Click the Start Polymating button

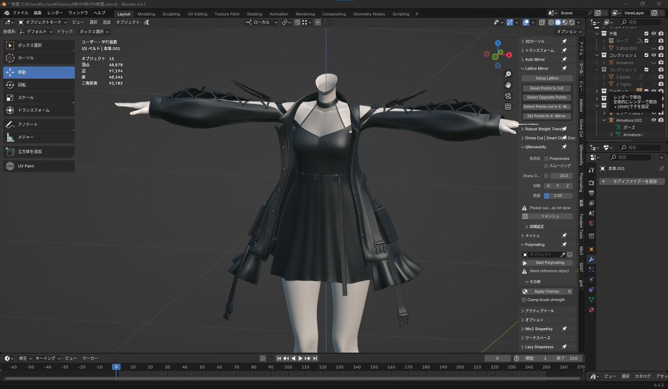(x=547, y=262)
